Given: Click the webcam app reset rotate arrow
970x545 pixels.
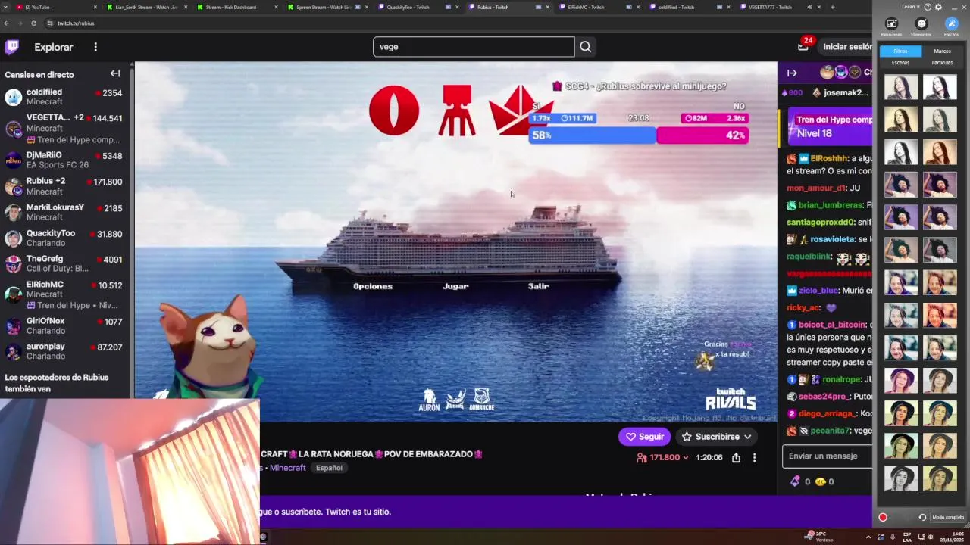Looking at the screenshot, I should click(922, 518).
